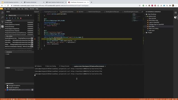This screenshot has height=100, width=178.
Task: Open the Attach to App configuration dropdown
Action: tap(17, 16)
